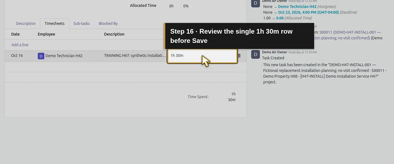This screenshot has height=164, width=394.
Task: Click the 0.00 allocated time value in chatter
Action: click(280, 18)
